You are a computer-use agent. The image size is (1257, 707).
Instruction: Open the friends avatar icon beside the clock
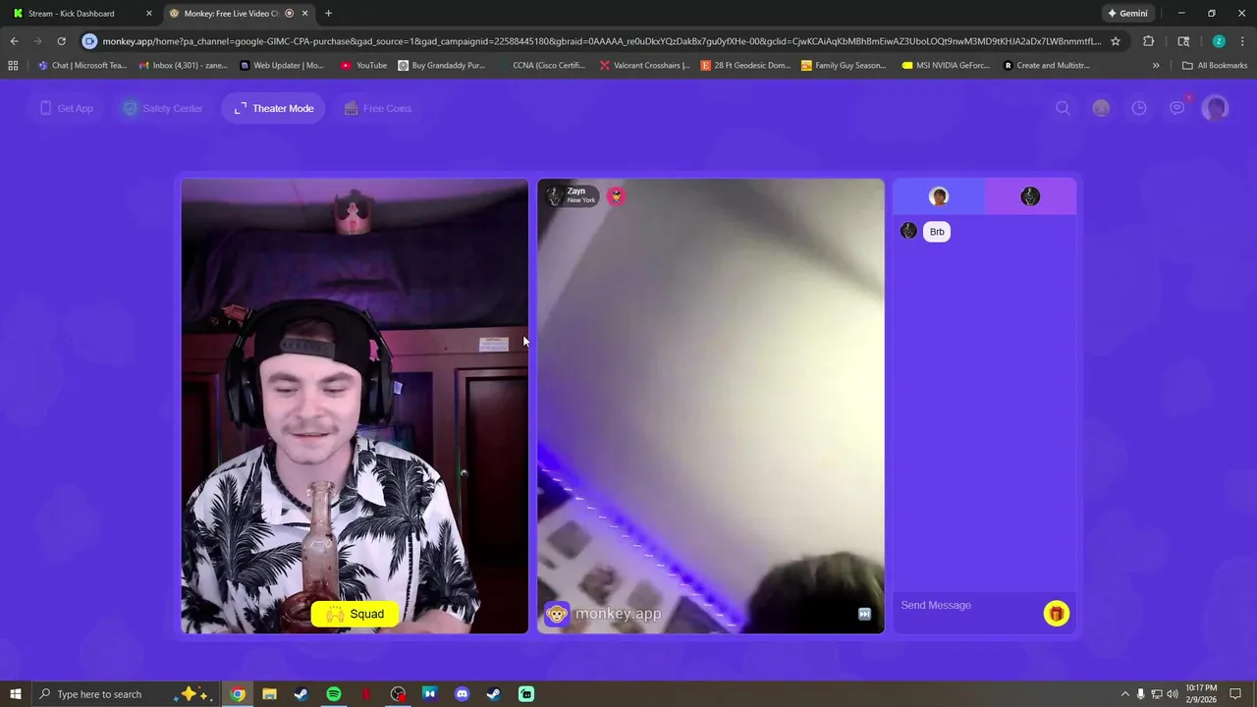pyautogui.click(x=1101, y=108)
